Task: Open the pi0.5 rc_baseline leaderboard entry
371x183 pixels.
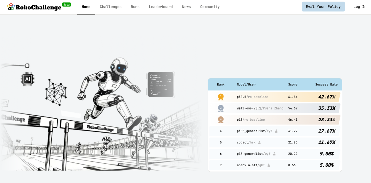Action: tap(253, 97)
